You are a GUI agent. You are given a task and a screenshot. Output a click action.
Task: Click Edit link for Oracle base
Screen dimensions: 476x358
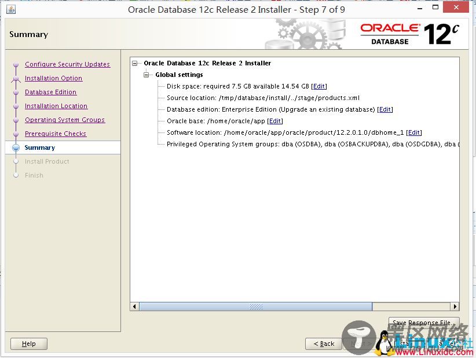click(275, 121)
